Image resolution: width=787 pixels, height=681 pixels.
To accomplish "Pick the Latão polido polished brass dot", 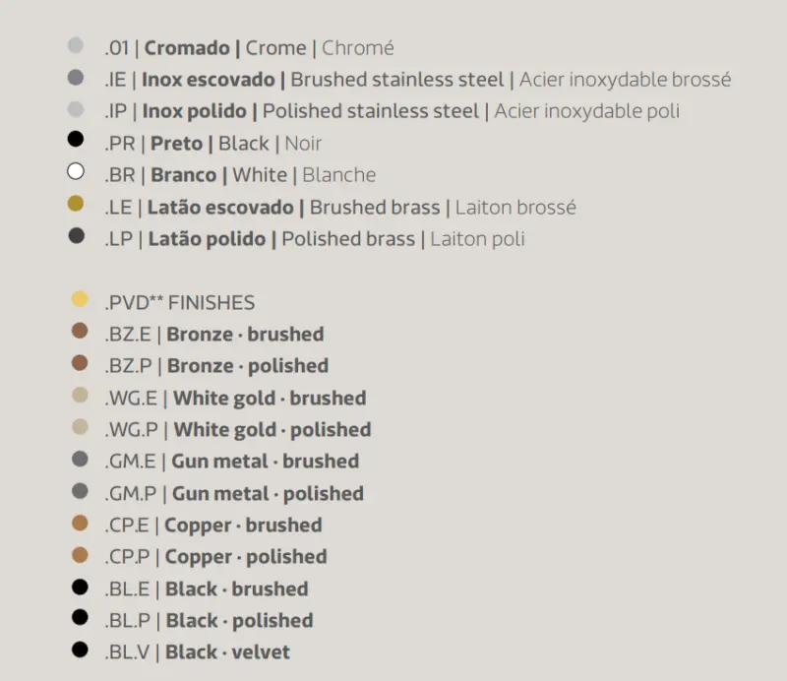I will [x=76, y=236].
